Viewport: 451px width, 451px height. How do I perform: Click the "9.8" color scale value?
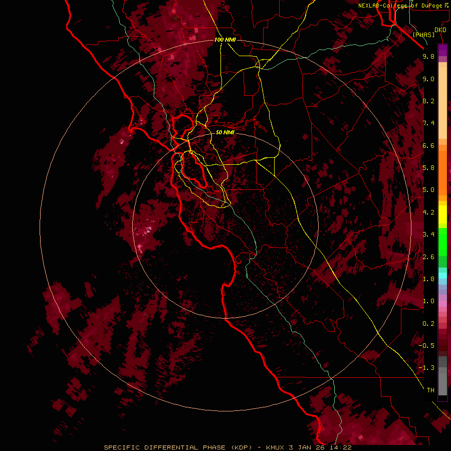428,56
